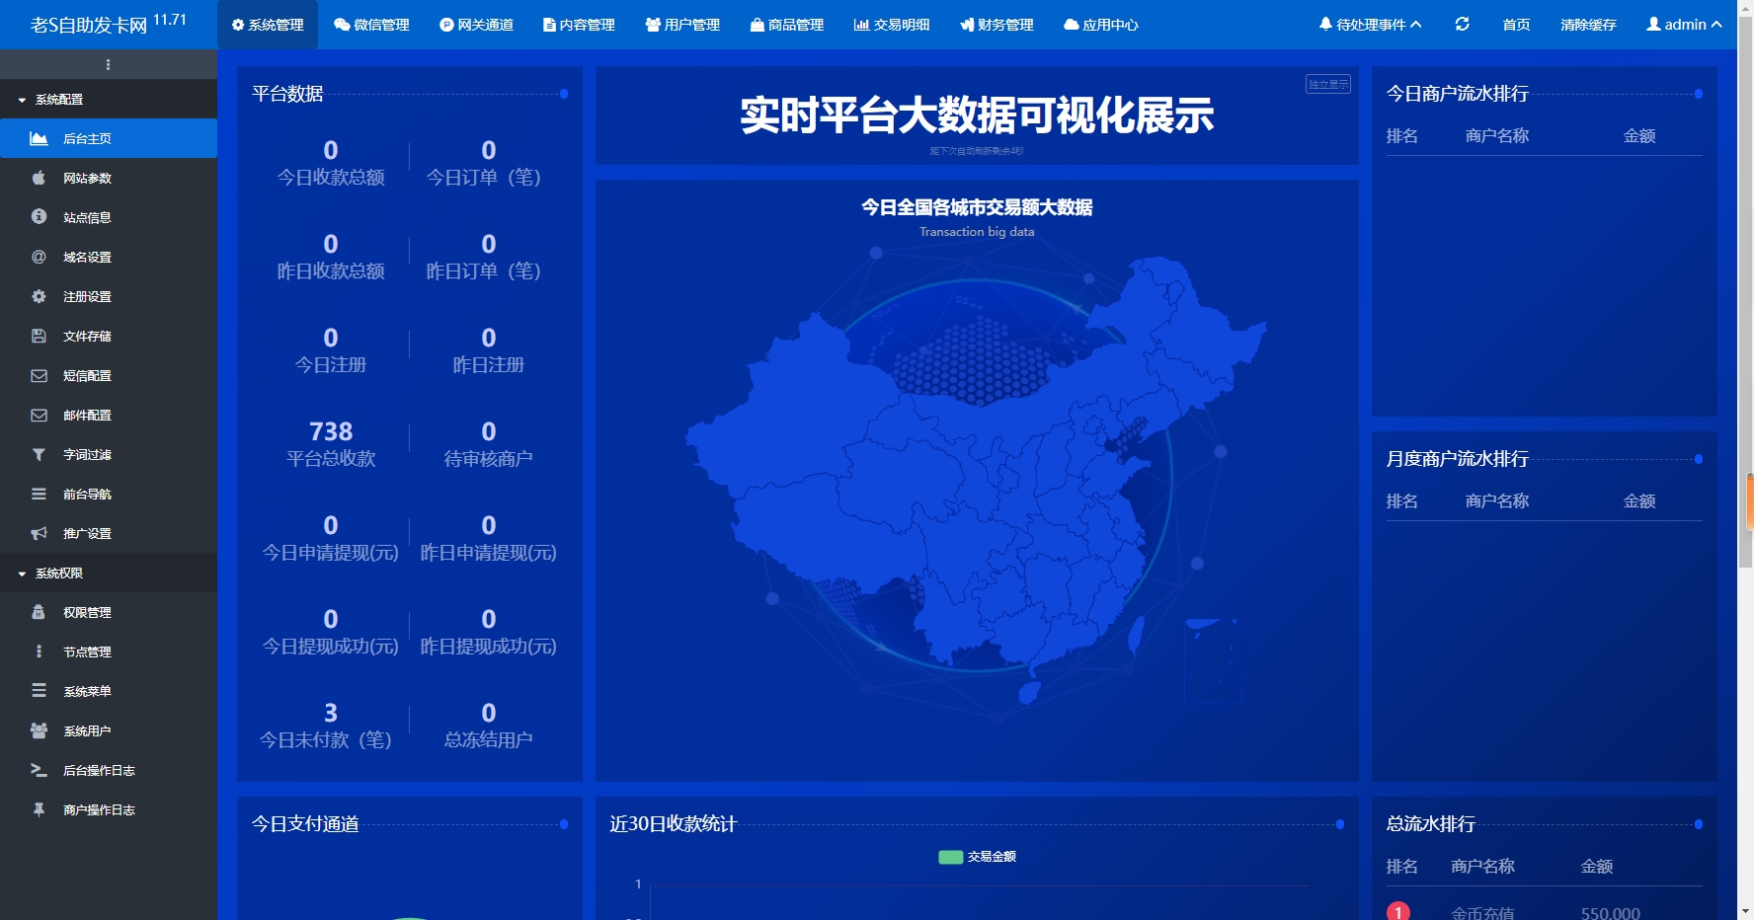
Task: Expand the 待处理事件 dropdown
Action: (x=1370, y=25)
